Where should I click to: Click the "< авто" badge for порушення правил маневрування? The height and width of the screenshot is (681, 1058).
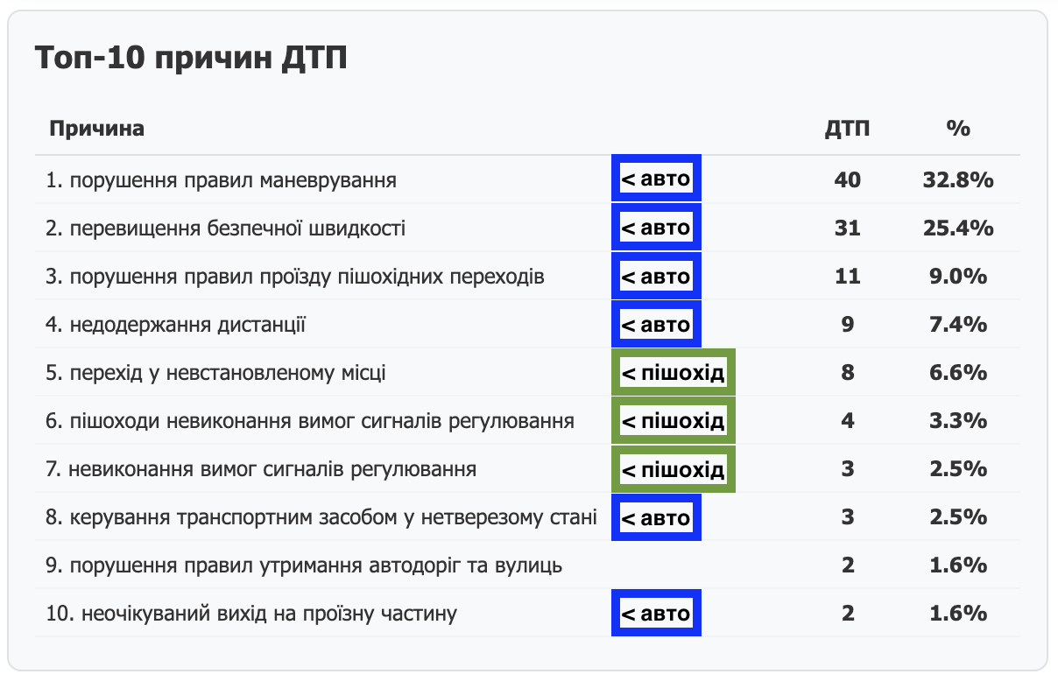(x=656, y=180)
